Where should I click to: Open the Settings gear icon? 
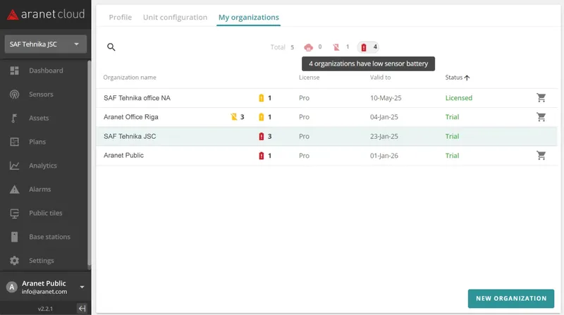(14, 260)
